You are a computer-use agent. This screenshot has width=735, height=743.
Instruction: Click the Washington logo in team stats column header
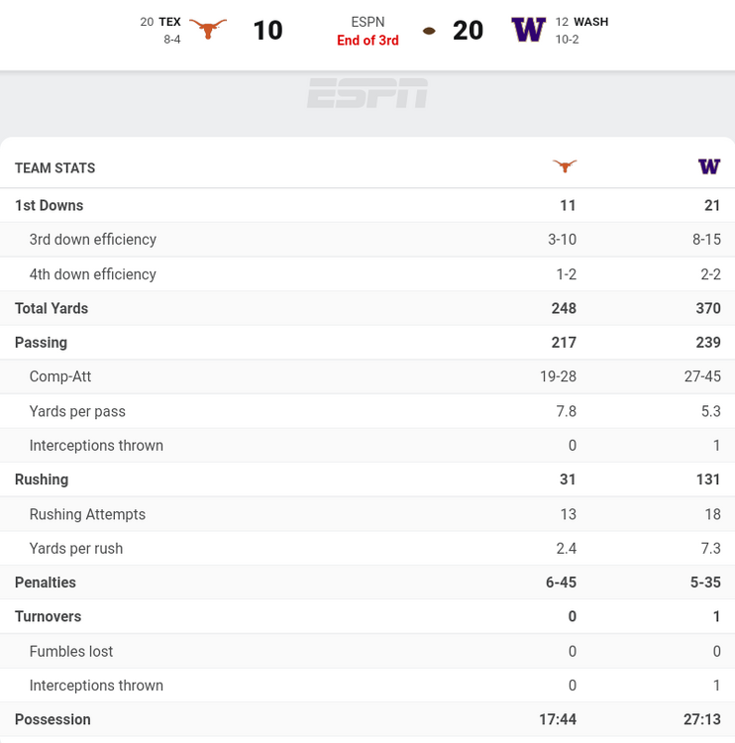[709, 166]
